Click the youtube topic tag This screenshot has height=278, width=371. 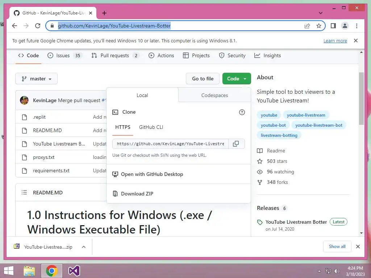(269, 115)
